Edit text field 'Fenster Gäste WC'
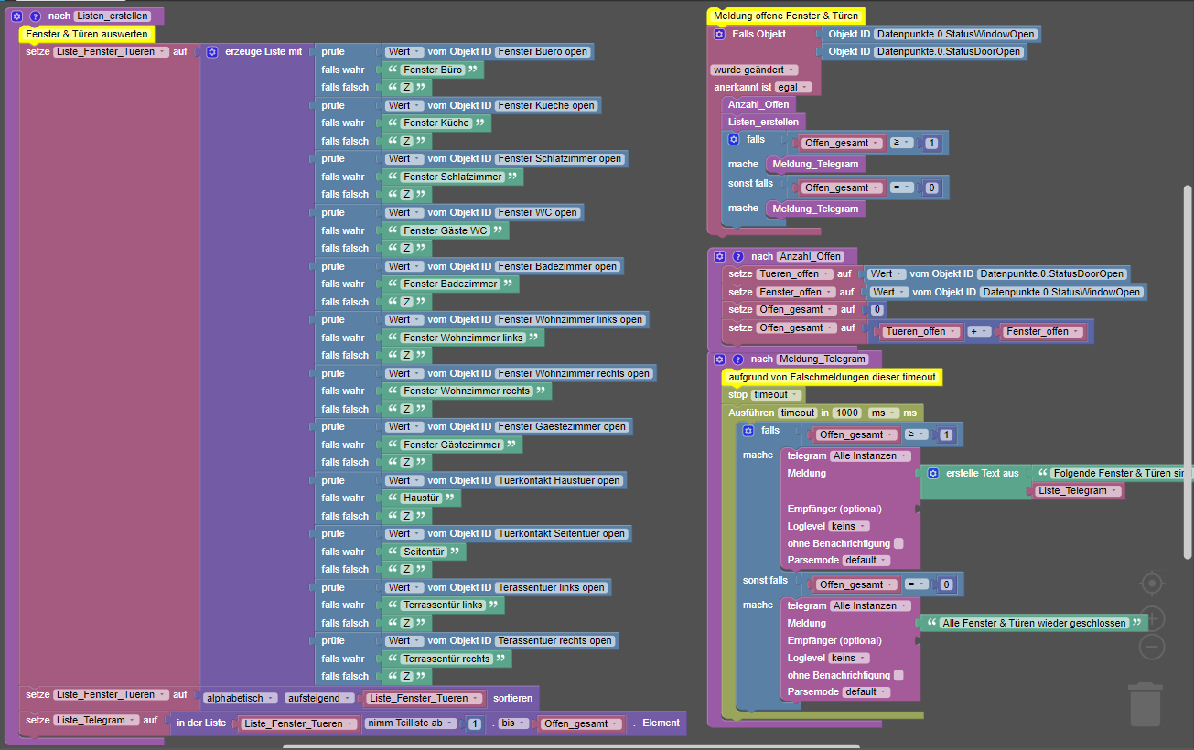 click(446, 230)
